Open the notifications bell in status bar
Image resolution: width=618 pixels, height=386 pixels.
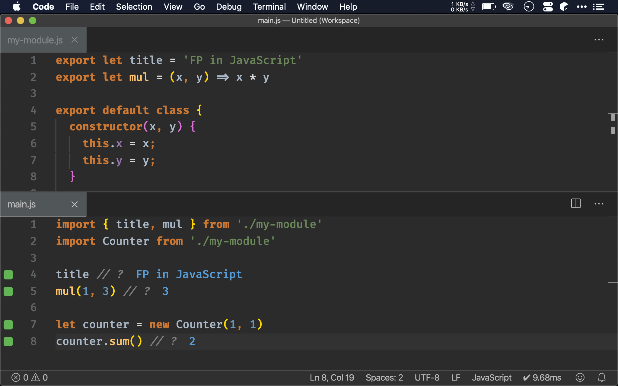point(602,377)
